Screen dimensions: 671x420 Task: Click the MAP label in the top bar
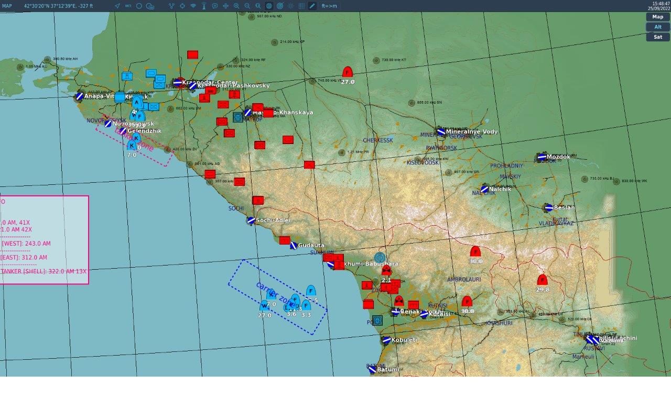point(6,6)
